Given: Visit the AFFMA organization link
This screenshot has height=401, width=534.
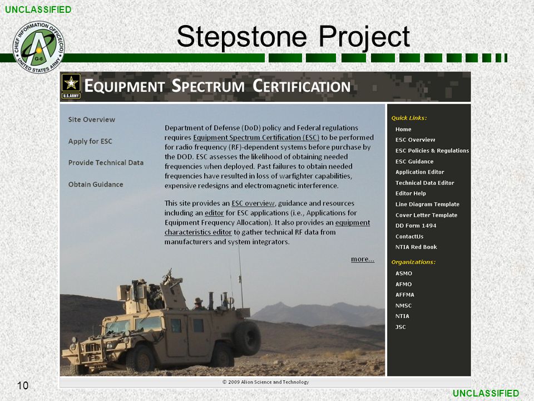Looking at the screenshot, I should click(404, 295).
